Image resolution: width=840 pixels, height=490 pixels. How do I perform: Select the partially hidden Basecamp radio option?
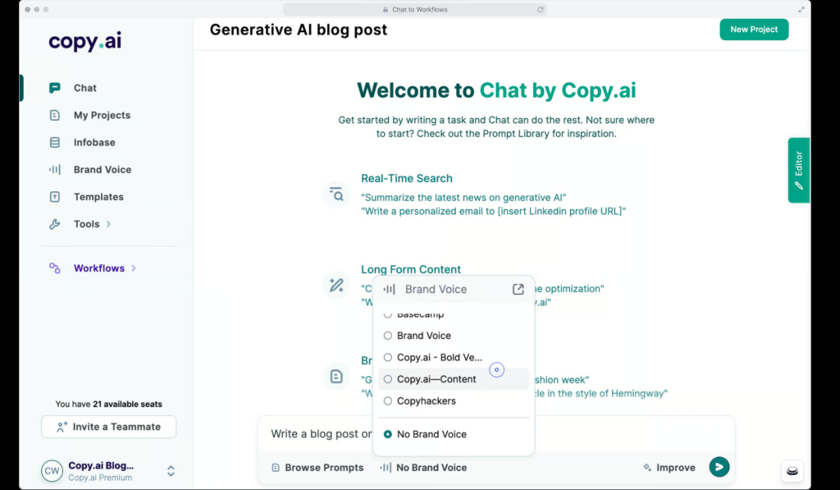coord(388,314)
